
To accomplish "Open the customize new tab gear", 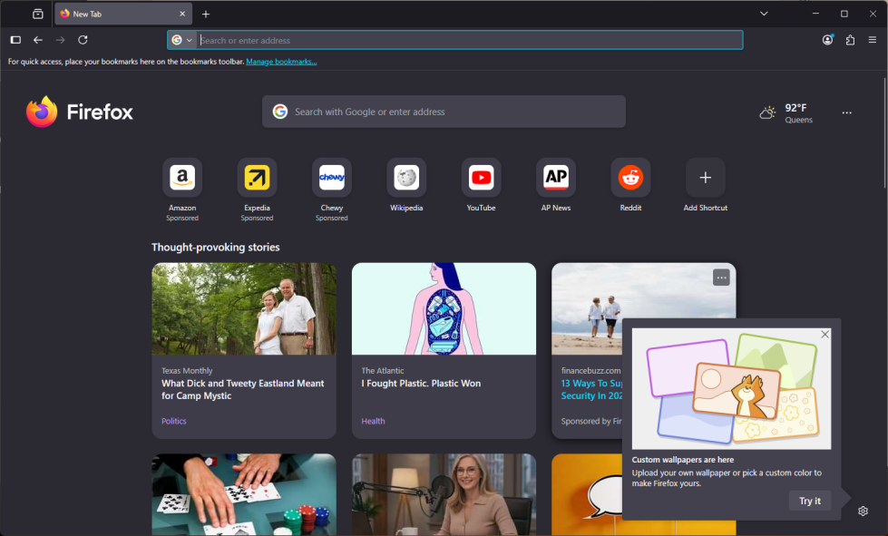I will 863,512.
